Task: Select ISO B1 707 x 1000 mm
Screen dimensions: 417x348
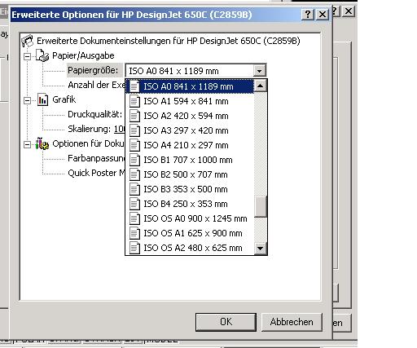Action: coord(190,160)
